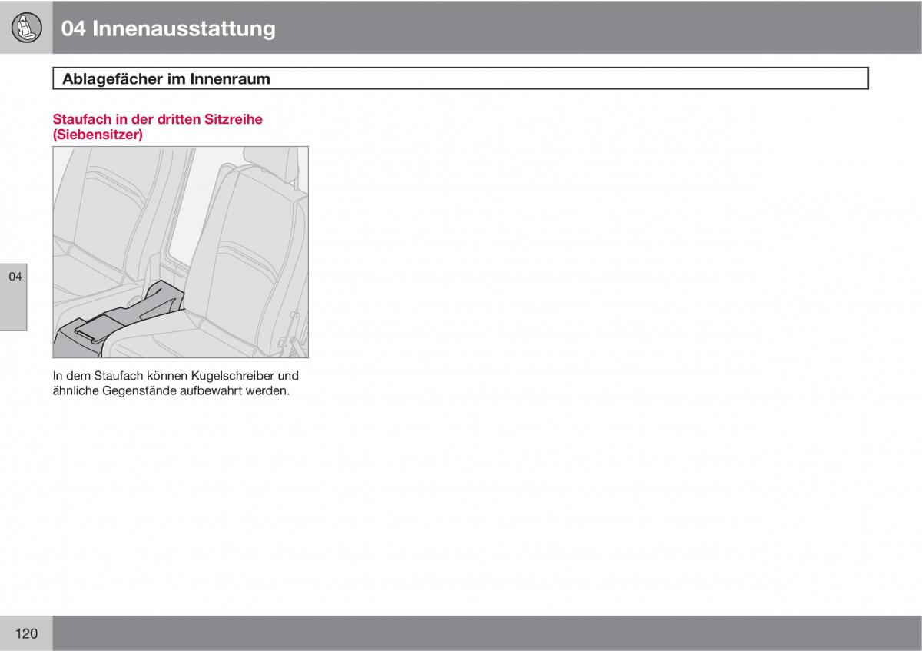The image size is (922, 651).
Task: Click the 'Staufach in der dritten Sitzreihe' heading
Action: point(158,119)
